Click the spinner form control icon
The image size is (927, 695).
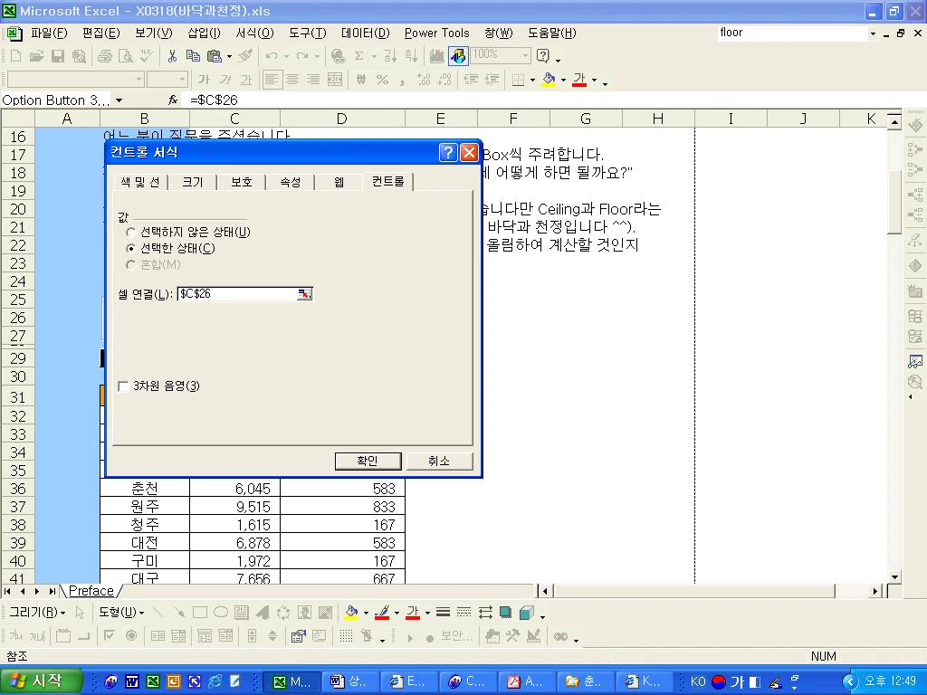272,636
